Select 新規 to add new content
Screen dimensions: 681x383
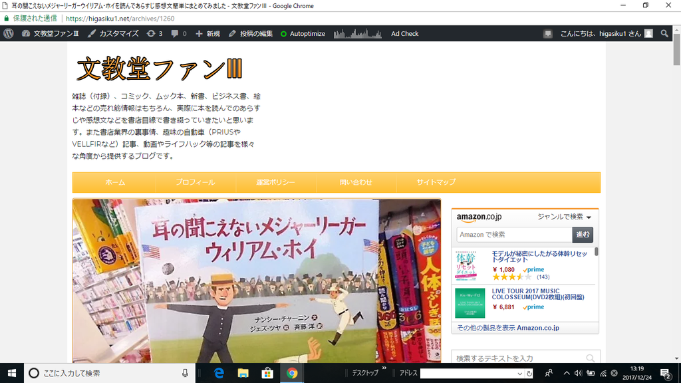[x=208, y=33]
